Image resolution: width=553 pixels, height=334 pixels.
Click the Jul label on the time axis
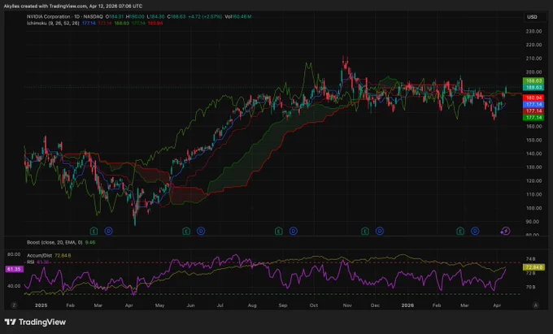[x=220, y=306]
